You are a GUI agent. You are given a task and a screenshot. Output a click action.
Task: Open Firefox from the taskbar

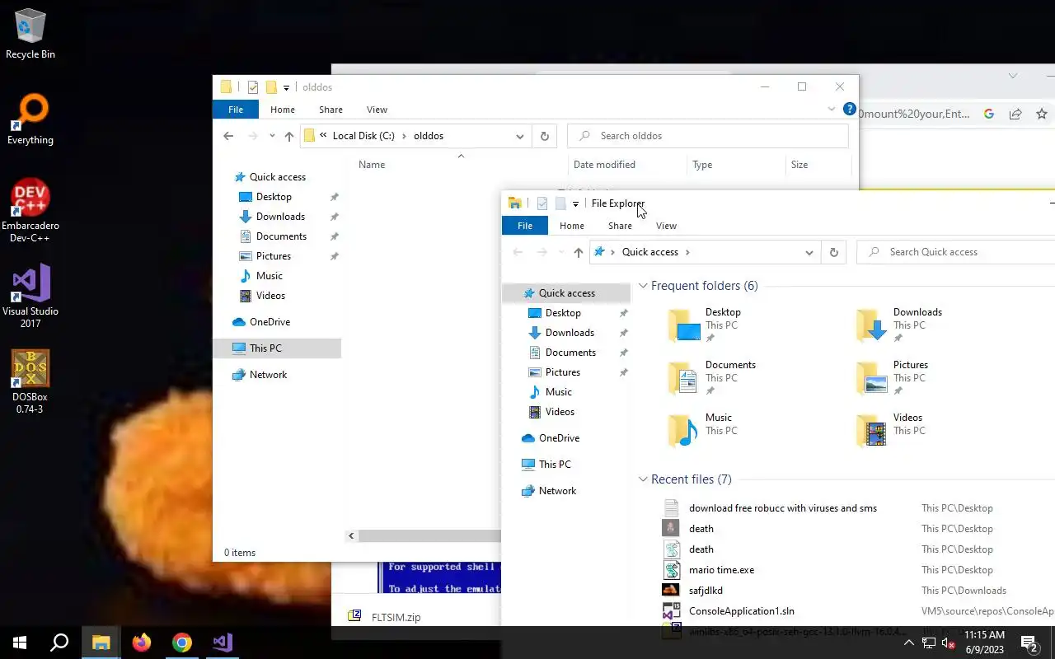click(x=141, y=643)
